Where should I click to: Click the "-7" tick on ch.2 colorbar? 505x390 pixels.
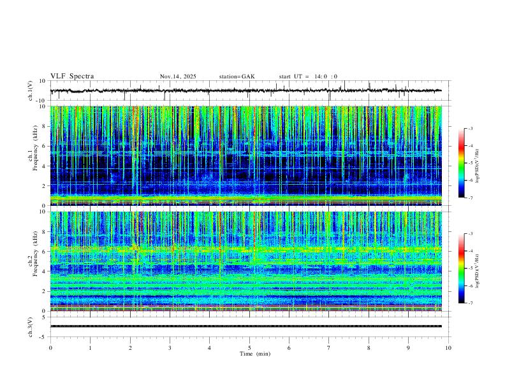(470, 303)
